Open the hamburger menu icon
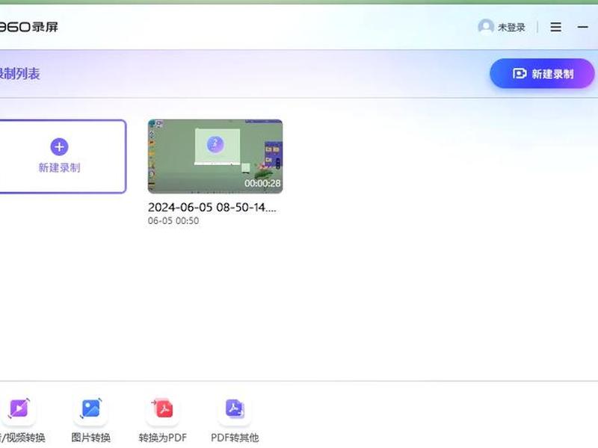Image resolution: width=598 pixels, height=448 pixels. (x=555, y=27)
